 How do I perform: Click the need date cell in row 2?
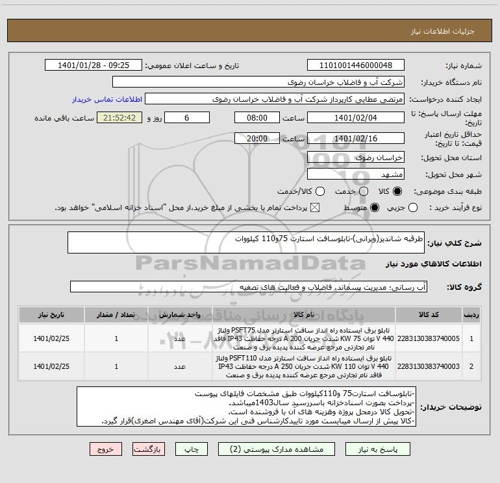tap(51, 366)
